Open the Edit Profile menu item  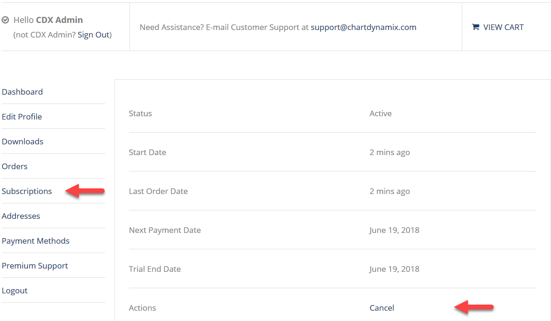(22, 117)
